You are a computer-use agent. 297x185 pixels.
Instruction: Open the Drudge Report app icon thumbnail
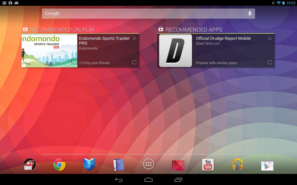click(175, 51)
